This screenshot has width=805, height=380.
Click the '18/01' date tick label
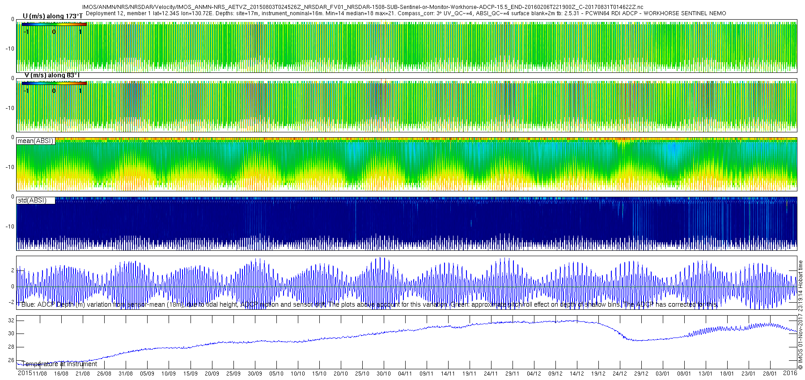click(x=727, y=374)
